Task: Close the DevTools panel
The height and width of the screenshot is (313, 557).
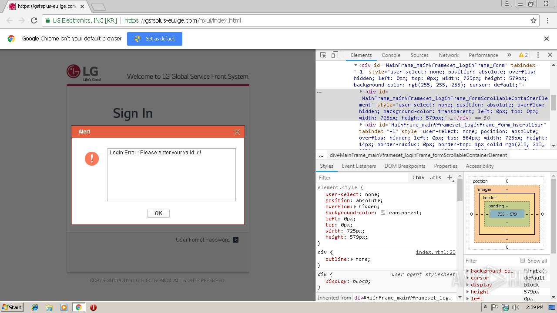Action: [x=550, y=55]
